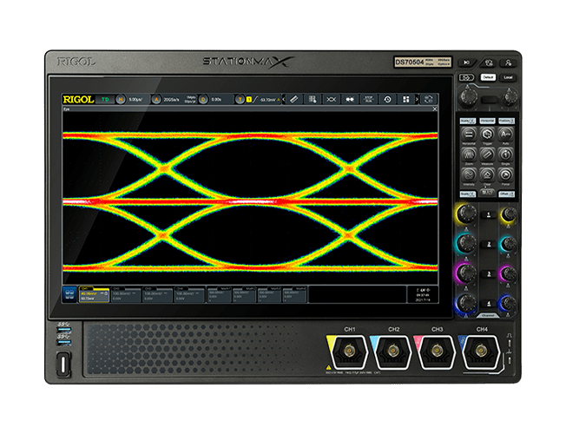Click the yellow channel 1 vertical scale knob
The width and height of the screenshot is (566, 434).
(466, 214)
